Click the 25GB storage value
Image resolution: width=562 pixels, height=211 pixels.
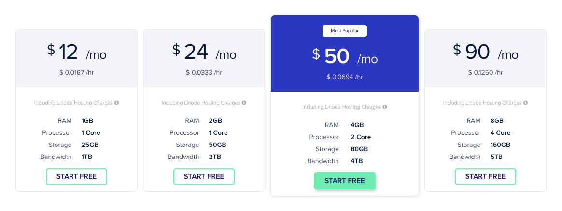click(x=90, y=145)
